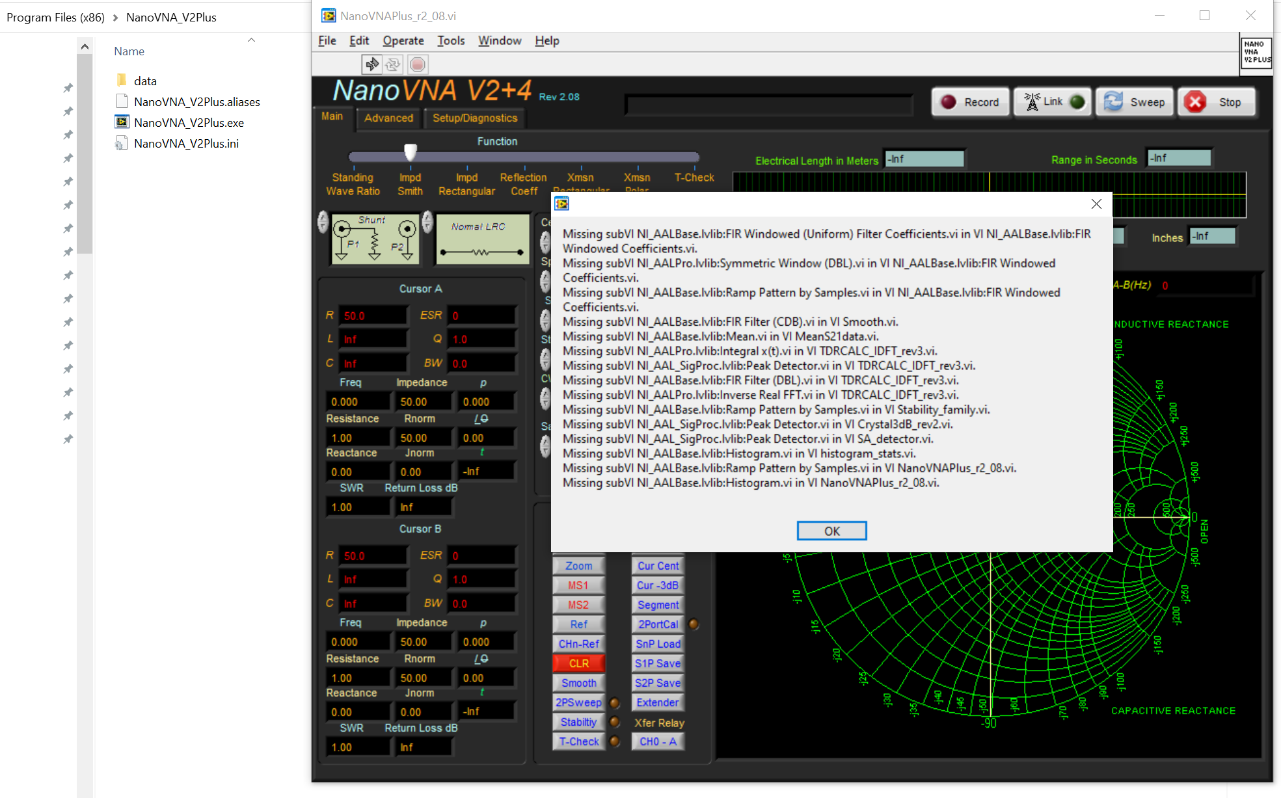Click Program Files (x86) breadcrumb

point(55,18)
